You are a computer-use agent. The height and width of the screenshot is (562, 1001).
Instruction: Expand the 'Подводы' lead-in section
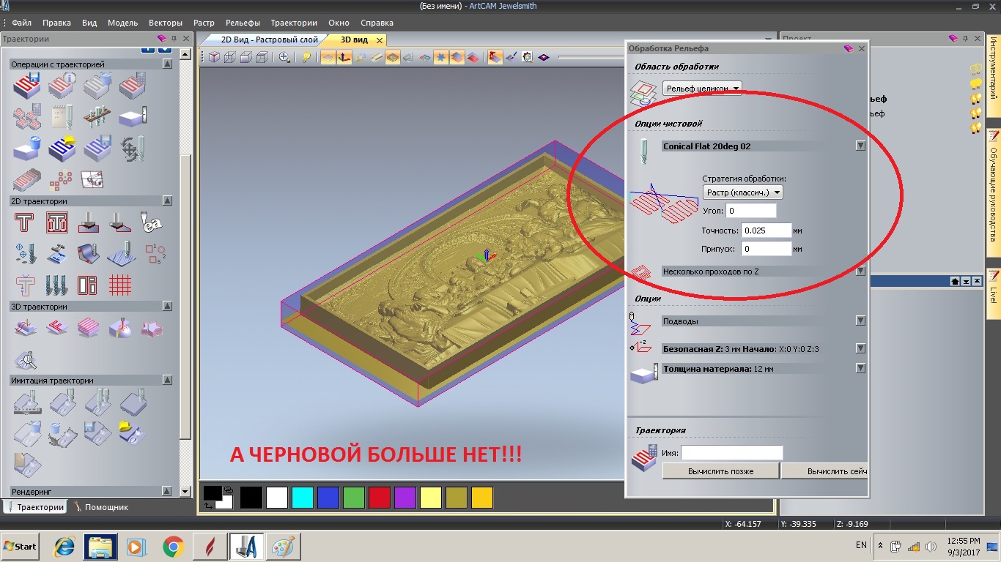pos(860,321)
